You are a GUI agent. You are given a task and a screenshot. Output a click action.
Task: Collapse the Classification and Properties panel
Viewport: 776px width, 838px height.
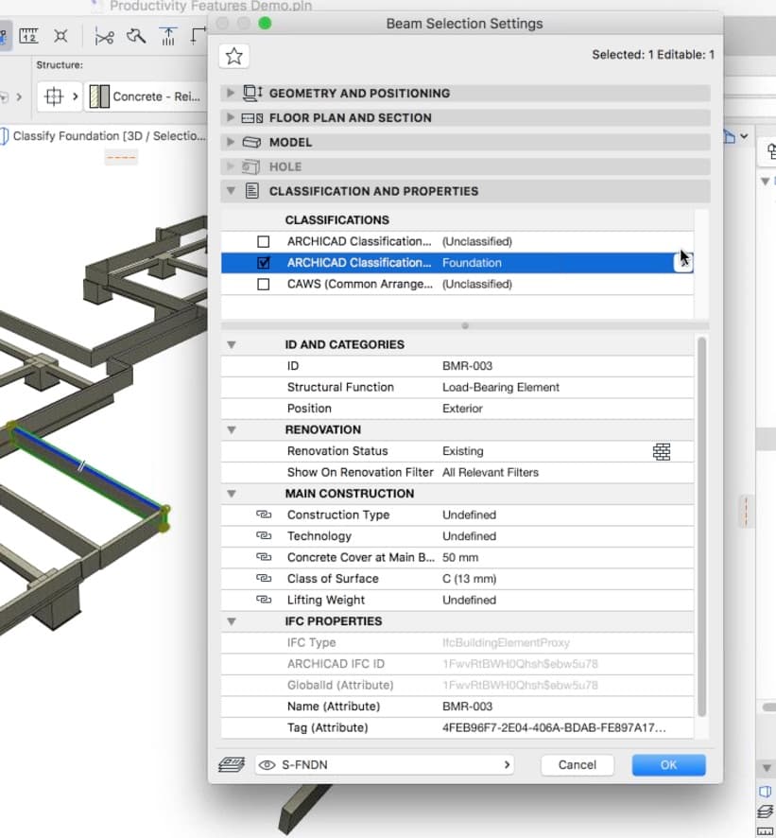[x=231, y=191]
